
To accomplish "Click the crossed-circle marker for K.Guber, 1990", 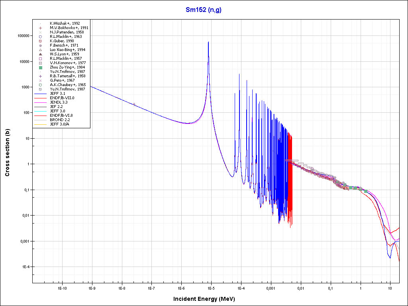I will [41, 41].
